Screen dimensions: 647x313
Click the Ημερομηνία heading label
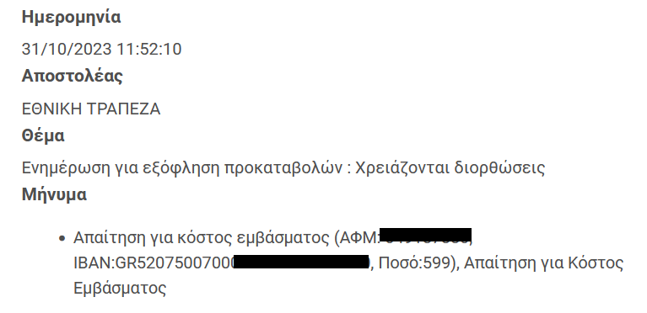[x=71, y=18]
